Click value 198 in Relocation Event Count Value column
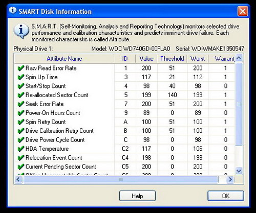Viewport: 256px width, 213px height. click(x=146, y=158)
